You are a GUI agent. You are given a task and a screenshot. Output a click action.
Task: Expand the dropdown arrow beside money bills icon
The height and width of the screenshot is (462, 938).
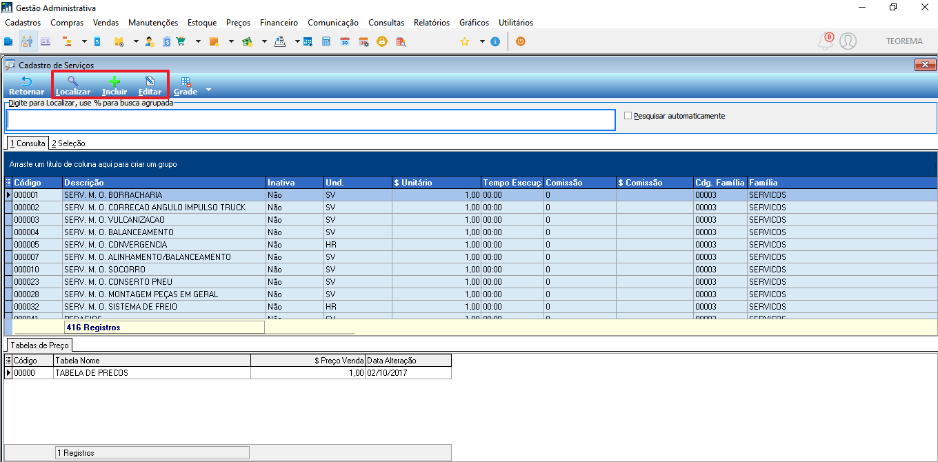click(264, 41)
